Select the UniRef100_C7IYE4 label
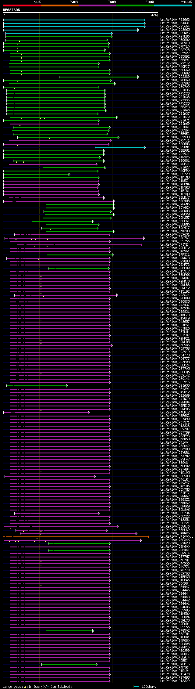Screen dimensions: 195x689 175,245
